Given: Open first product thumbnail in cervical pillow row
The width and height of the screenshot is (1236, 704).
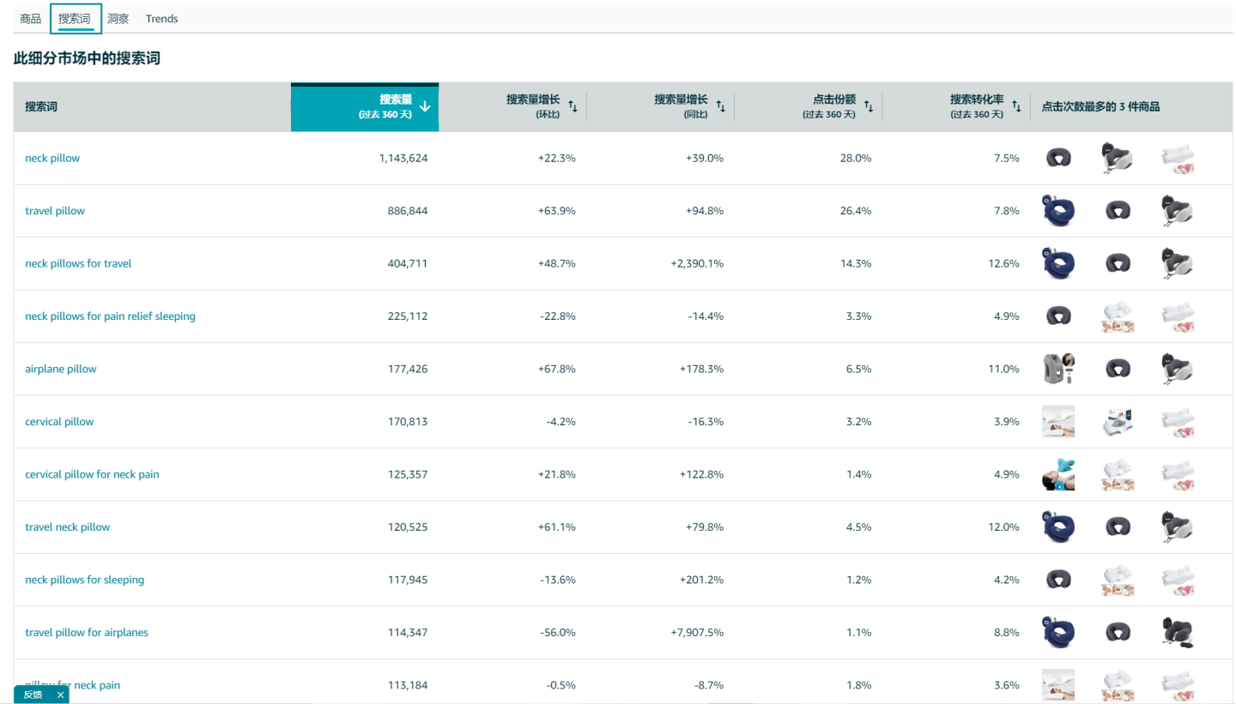Looking at the screenshot, I should coord(1057,422).
